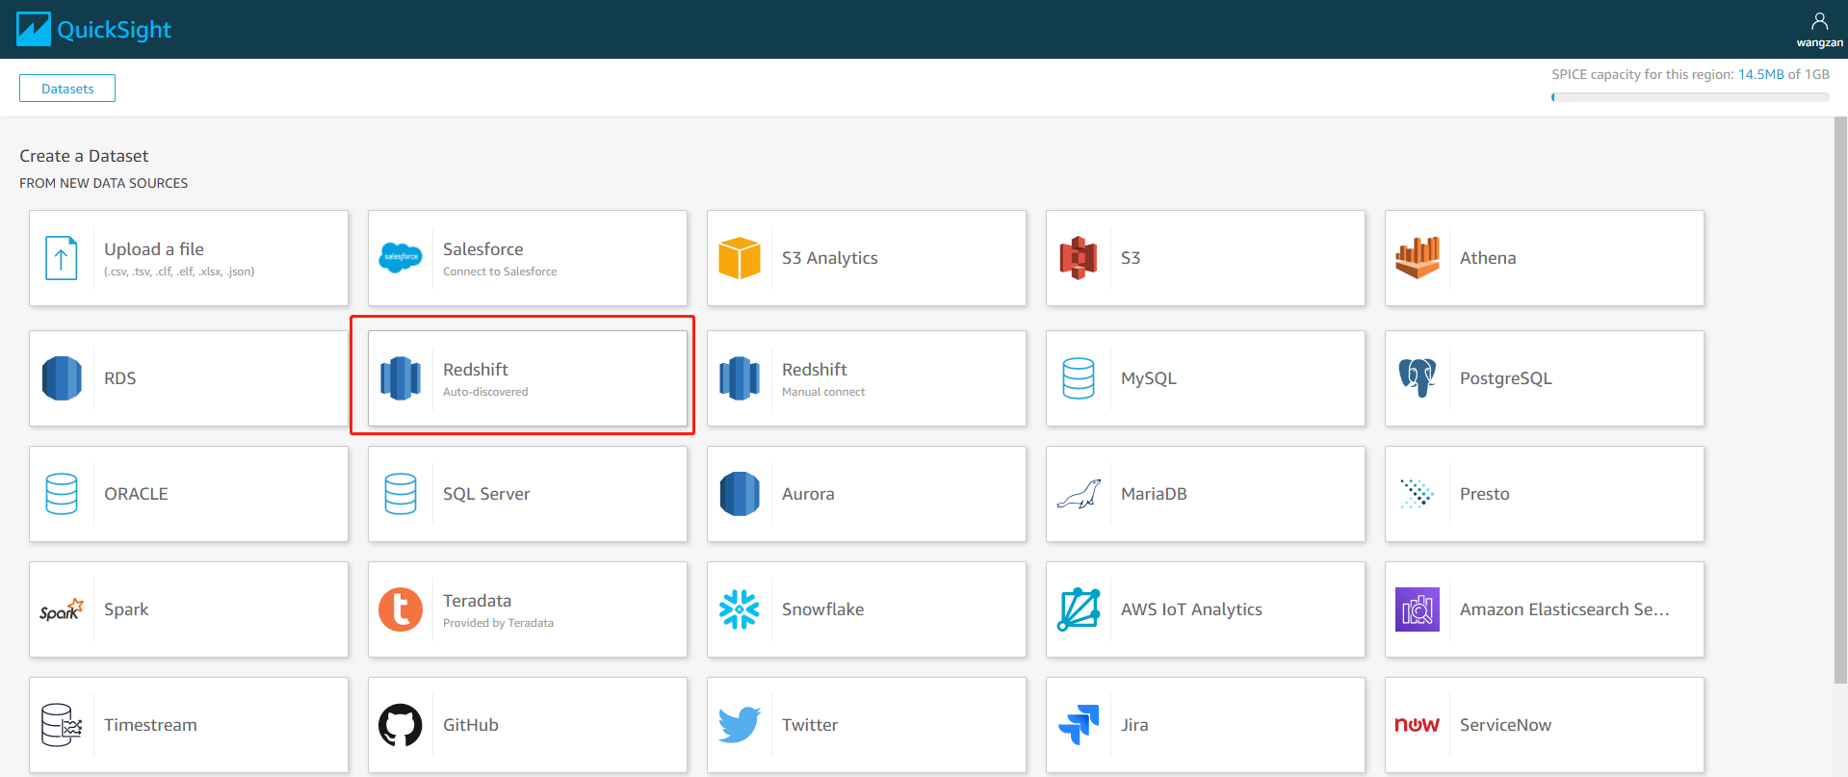This screenshot has width=1848, height=777.
Task: Select the GitHub label
Action: point(471,725)
